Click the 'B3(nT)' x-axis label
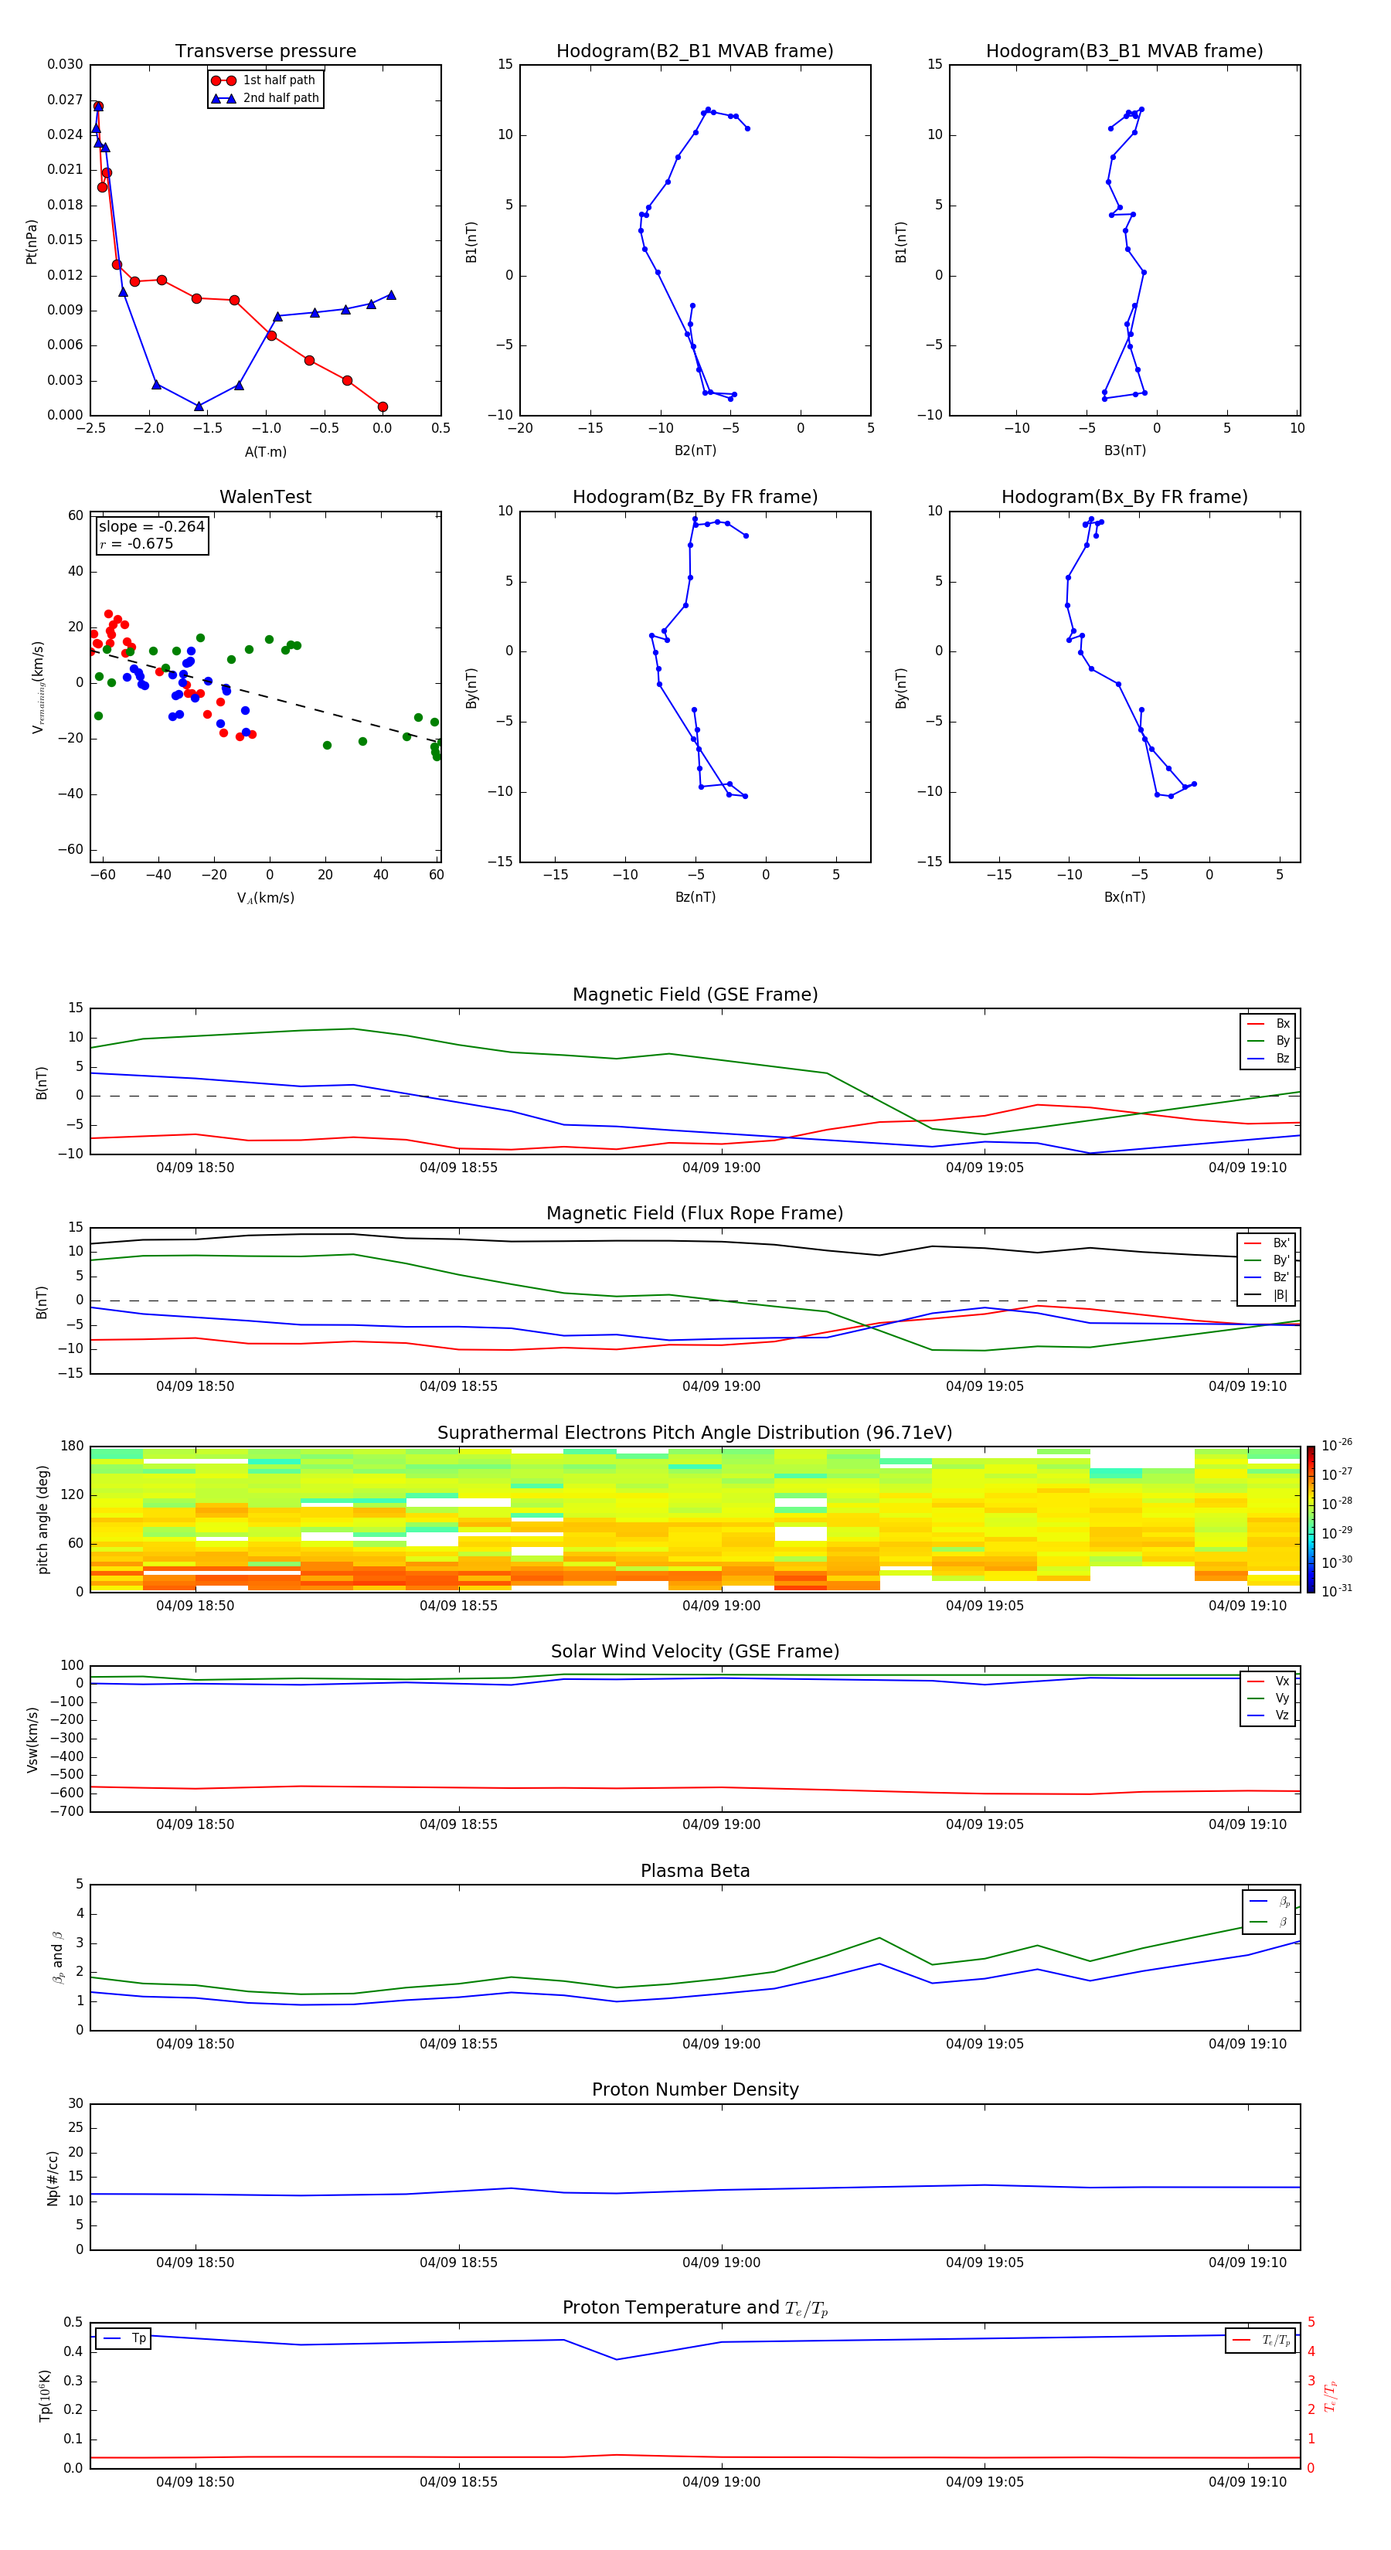Viewport: 1391px width, 2550px height. [1124, 450]
